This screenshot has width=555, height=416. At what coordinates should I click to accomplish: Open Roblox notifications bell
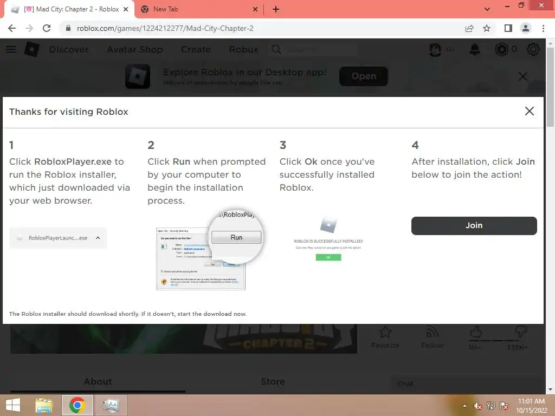[475, 49]
